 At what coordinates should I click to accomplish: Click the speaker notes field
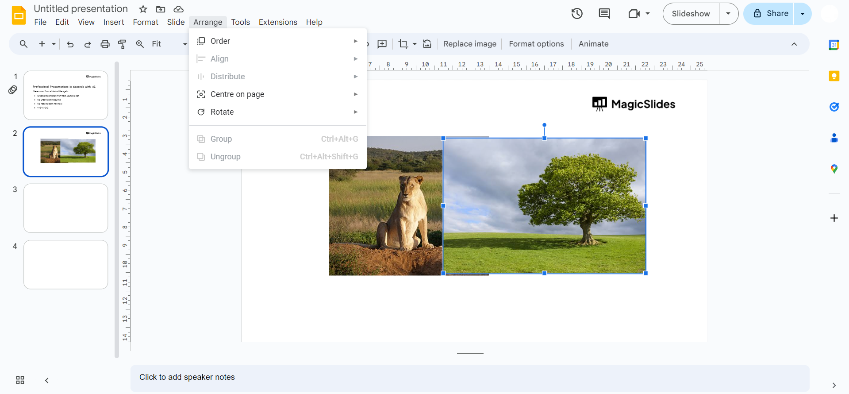click(470, 378)
